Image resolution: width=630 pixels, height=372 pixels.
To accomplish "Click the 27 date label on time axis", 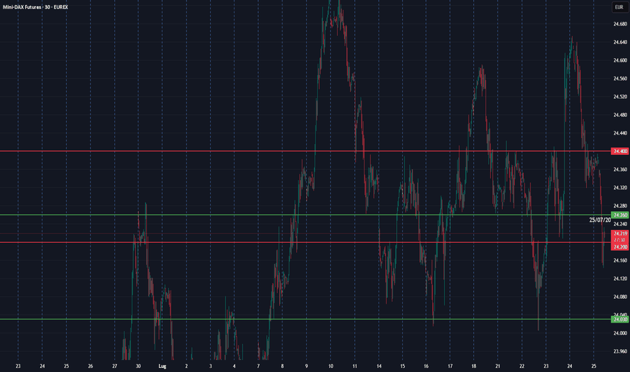I will point(114,367).
